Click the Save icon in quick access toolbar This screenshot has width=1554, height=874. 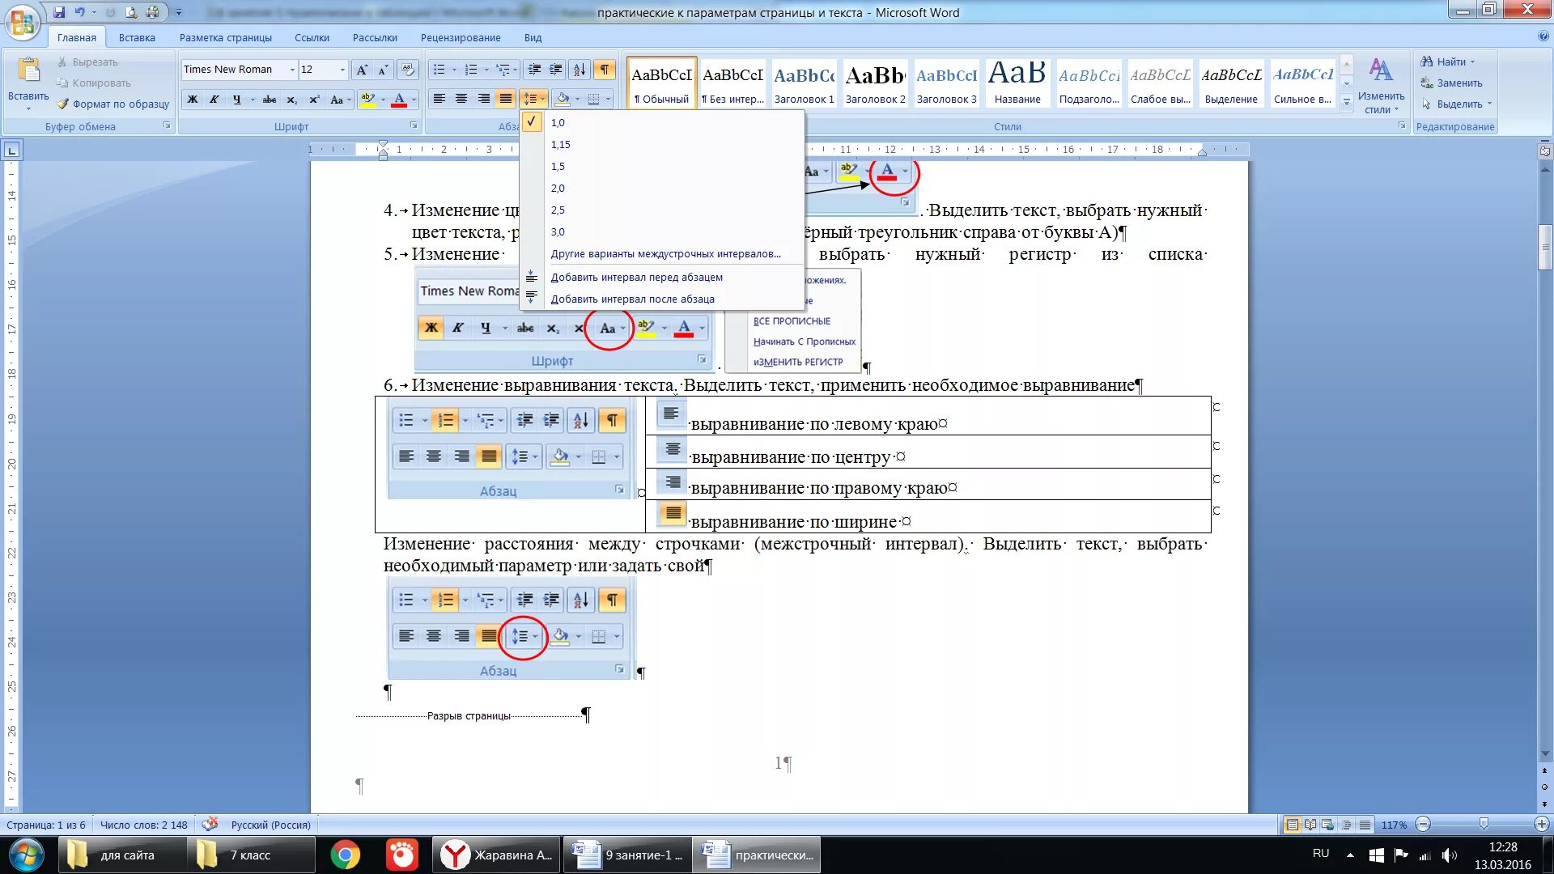tap(59, 12)
